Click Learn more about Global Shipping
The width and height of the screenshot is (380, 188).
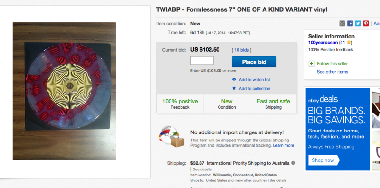(283, 145)
